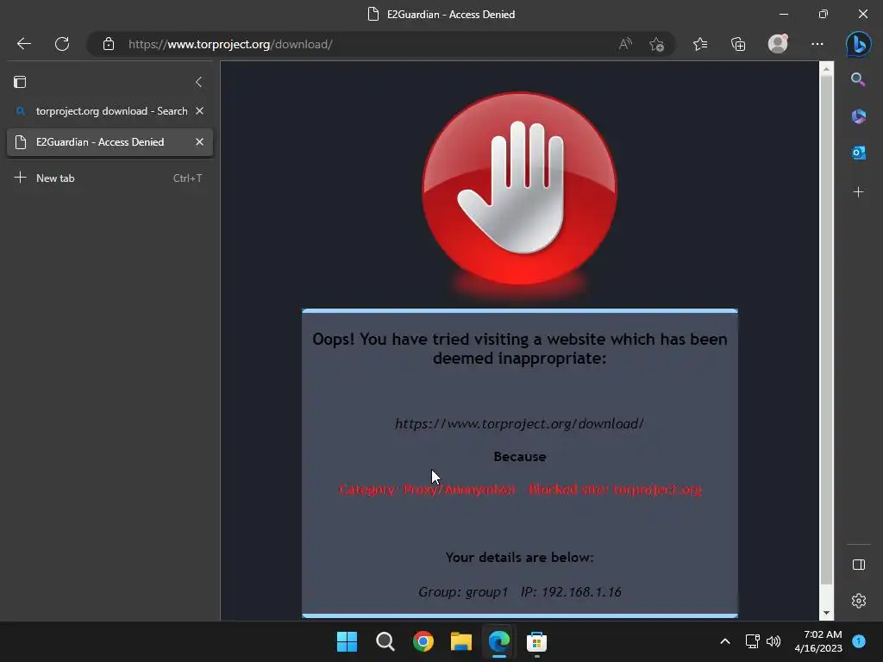This screenshot has height=662, width=883.
Task: Add this page to favorites
Action: tap(656, 44)
